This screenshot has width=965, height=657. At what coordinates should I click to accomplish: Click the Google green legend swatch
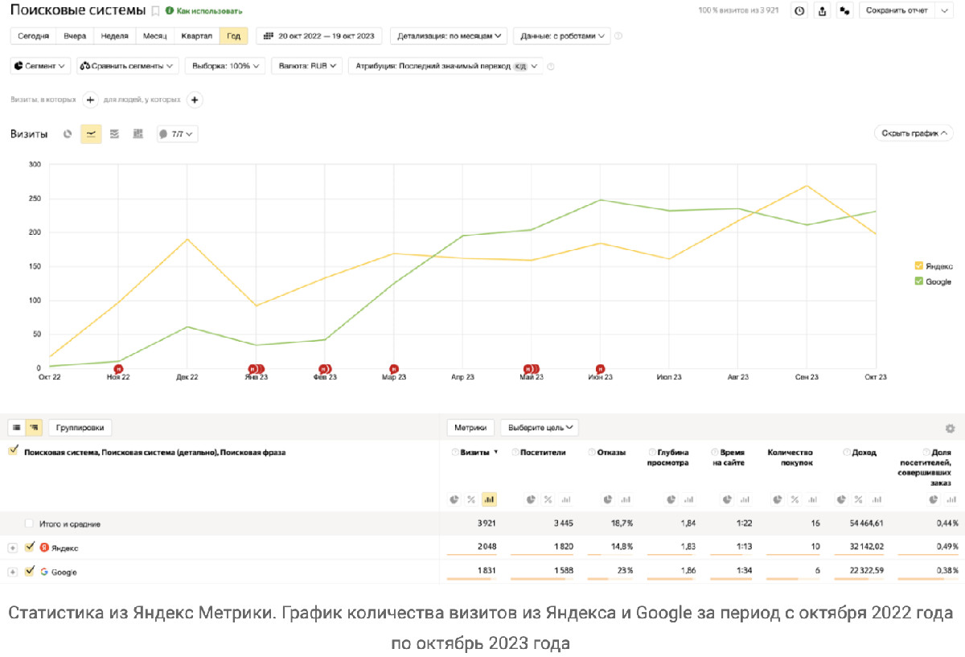point(919,281)
